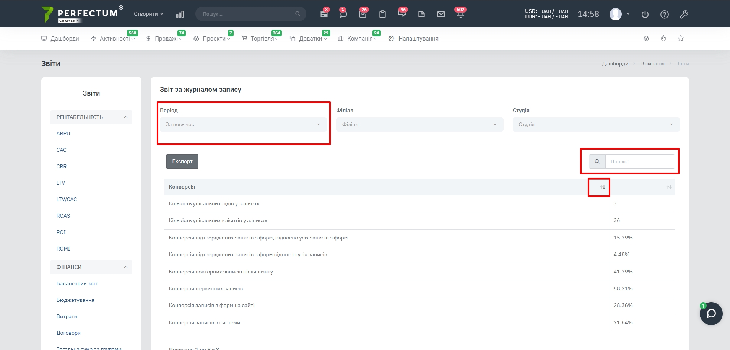Sort table by Конверсія column arrows
Viewport: 730px width, 350px height.
pyautogui.click(x=603, y=187)
